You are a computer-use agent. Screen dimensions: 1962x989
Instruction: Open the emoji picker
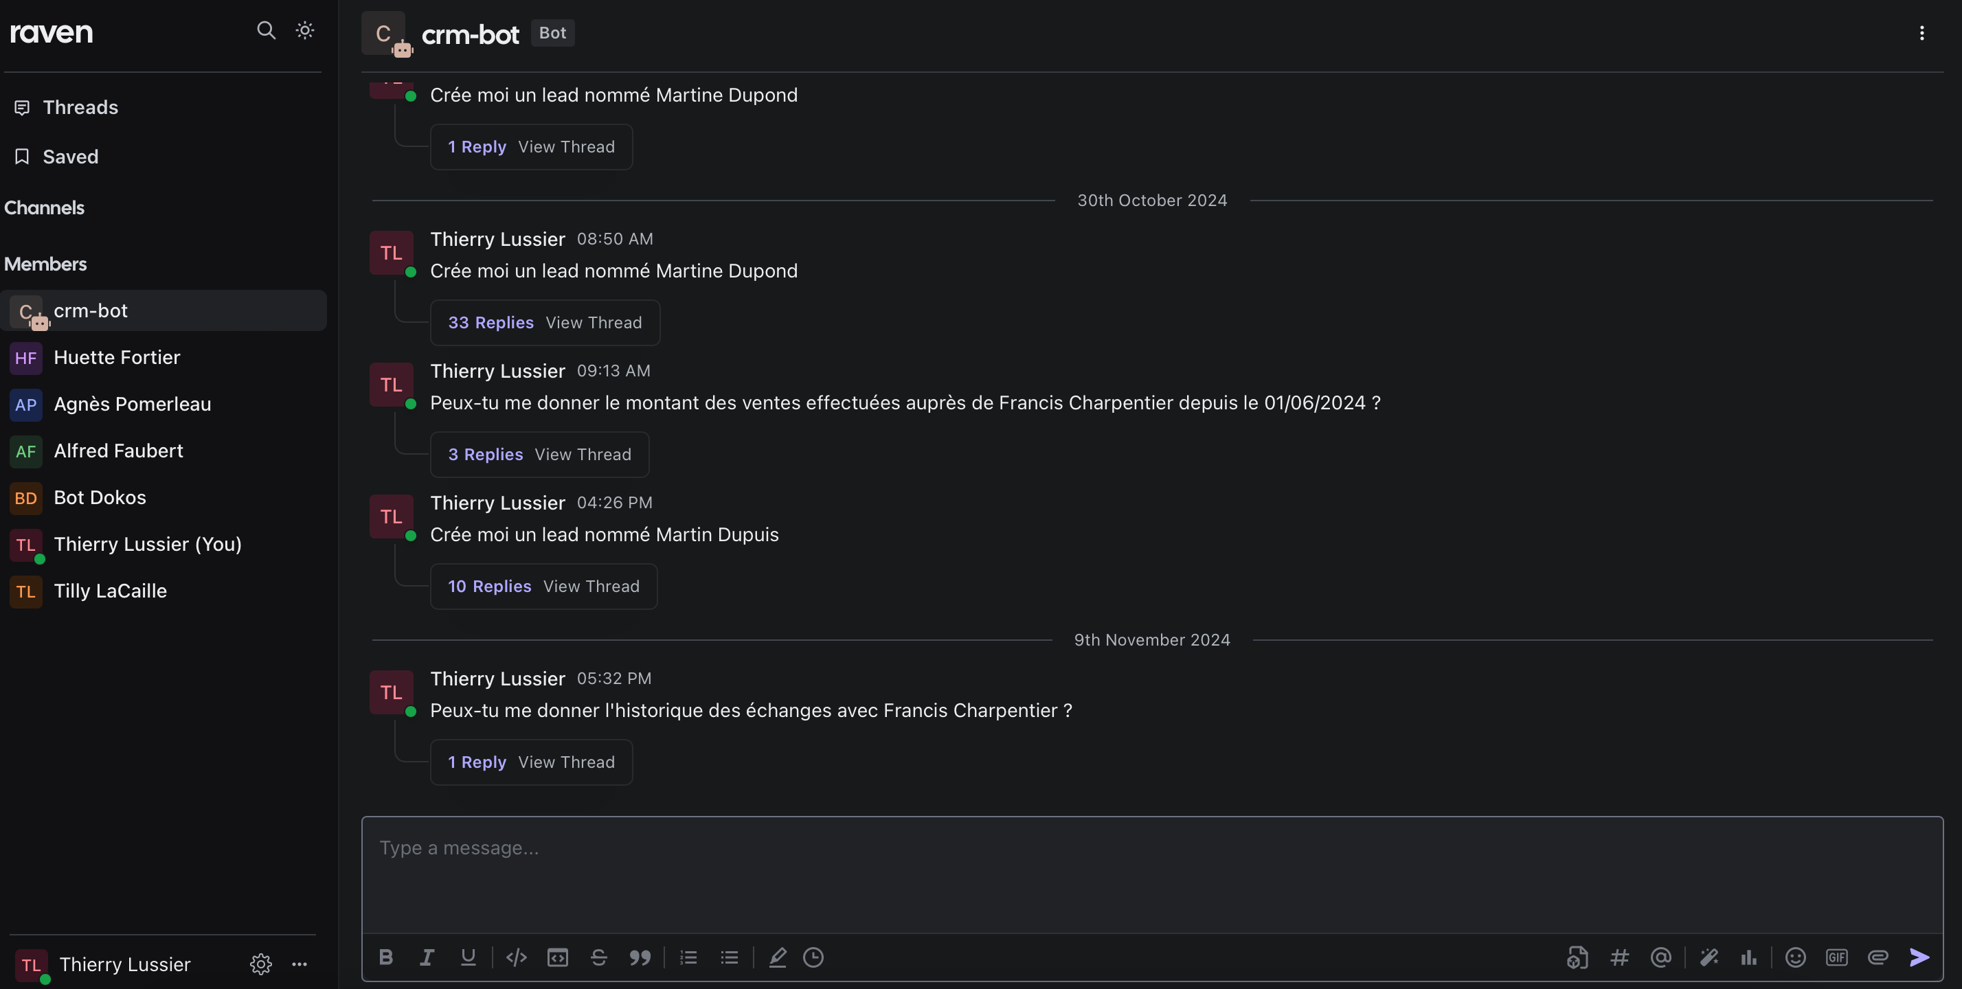tap(1796, 958)
